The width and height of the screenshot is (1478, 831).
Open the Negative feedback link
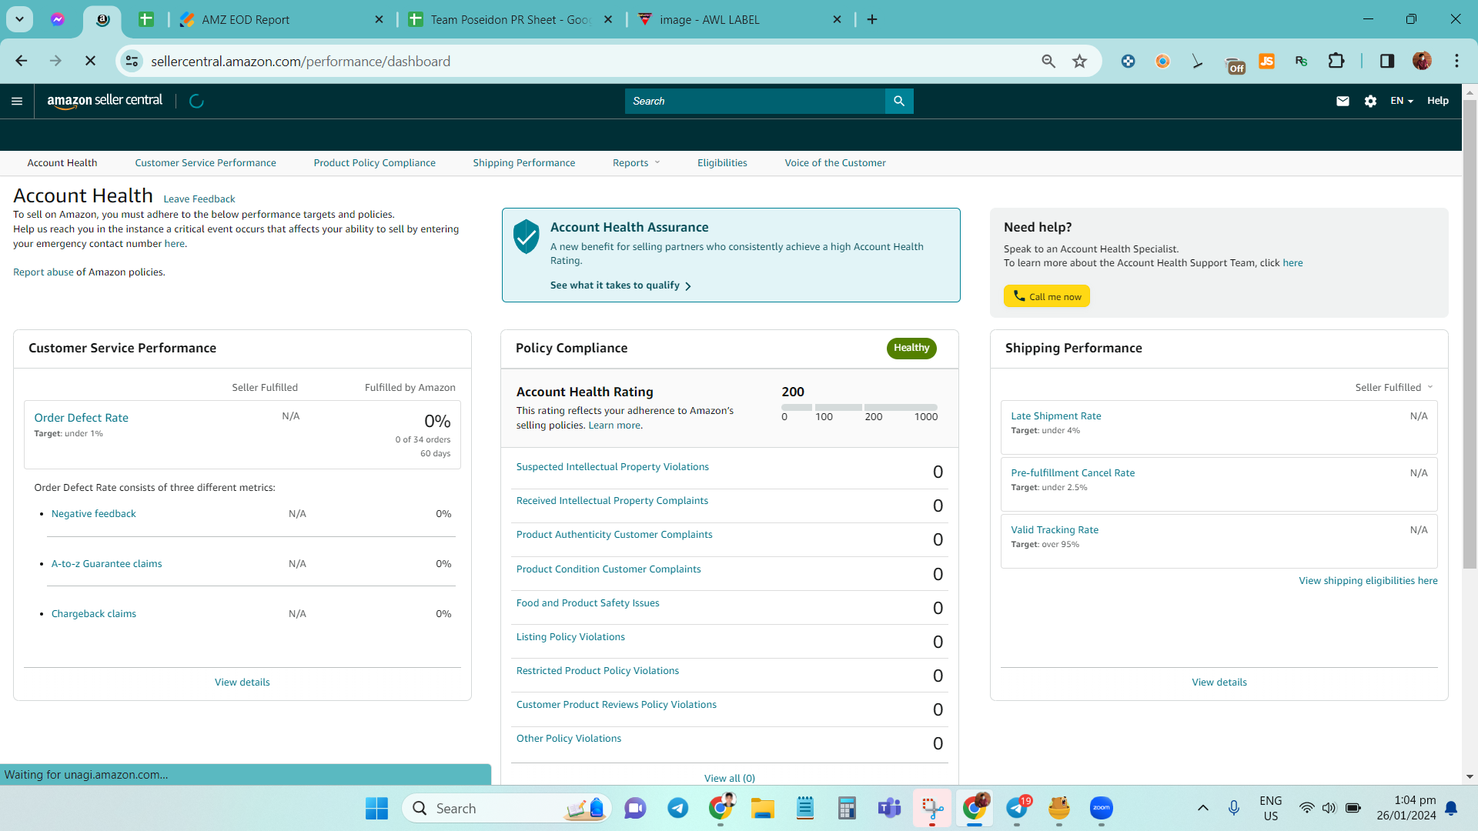click(94, 513)
